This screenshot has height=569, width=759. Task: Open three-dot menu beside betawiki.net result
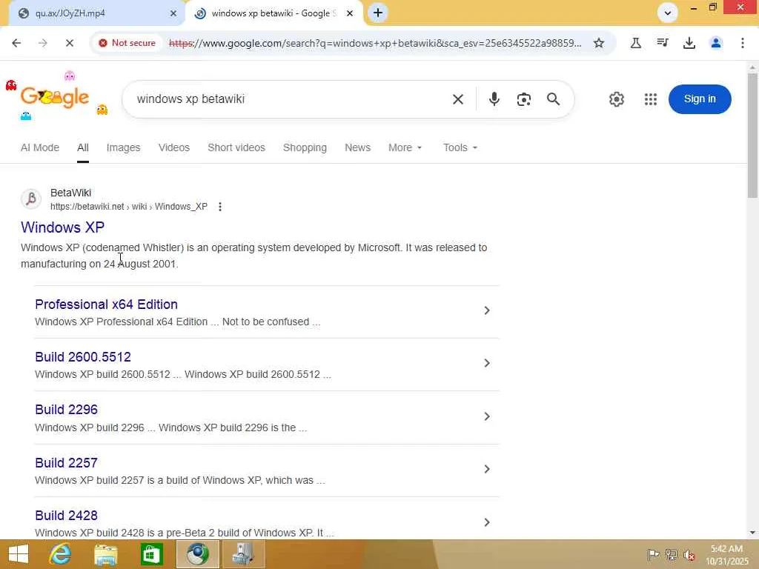(219, 207)
